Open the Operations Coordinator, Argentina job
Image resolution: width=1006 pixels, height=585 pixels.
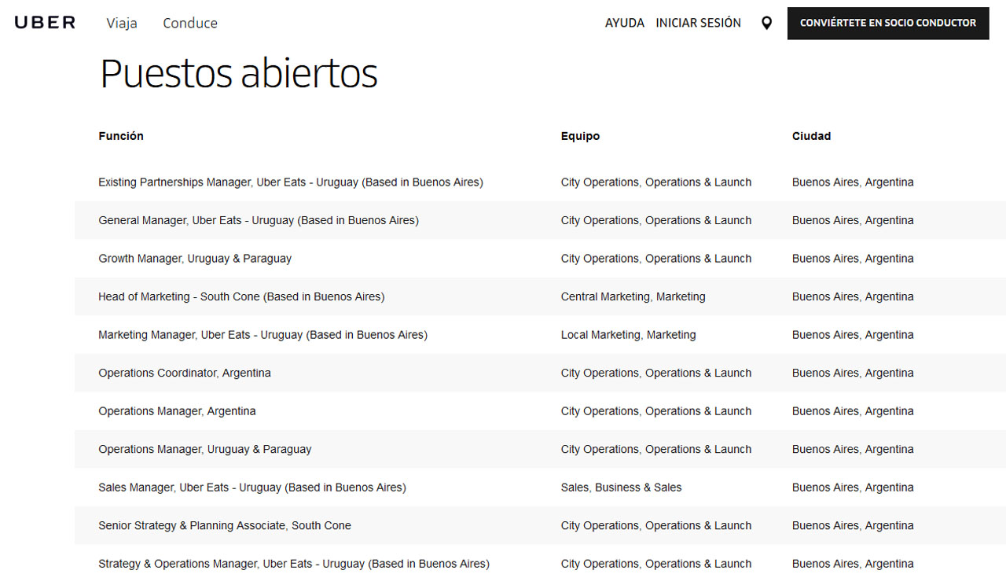point(185,373)
